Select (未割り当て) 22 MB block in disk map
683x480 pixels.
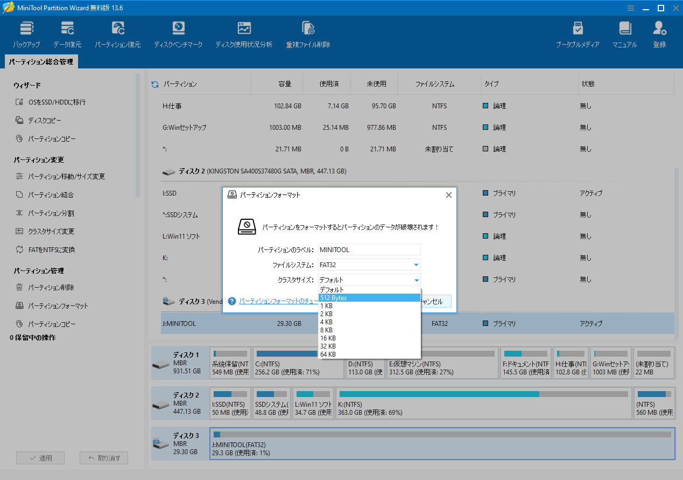[653, 363]
